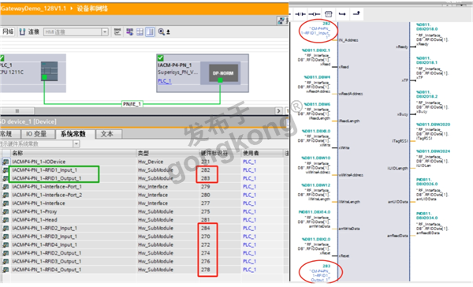Click the PLC_1 link in the Proxy row

point(249,211)
